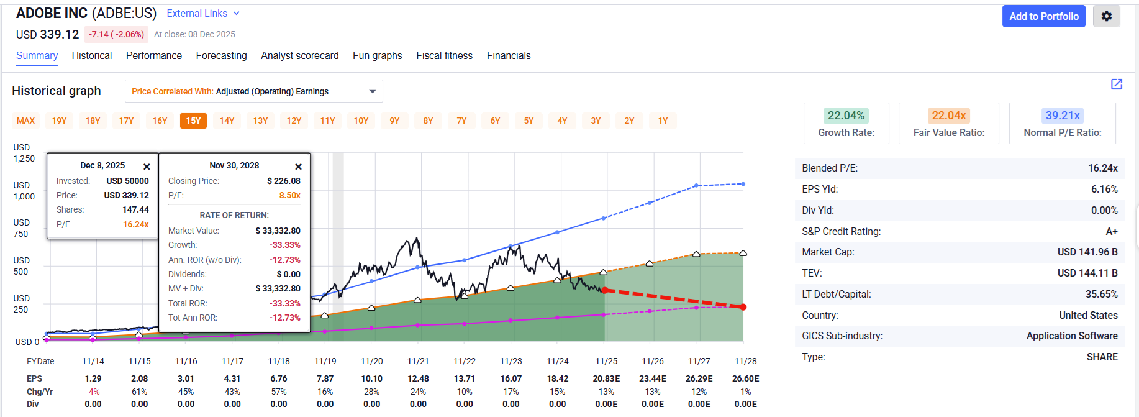Select the 3Y time range
1139x417 pixels.
tap(596, 121)
